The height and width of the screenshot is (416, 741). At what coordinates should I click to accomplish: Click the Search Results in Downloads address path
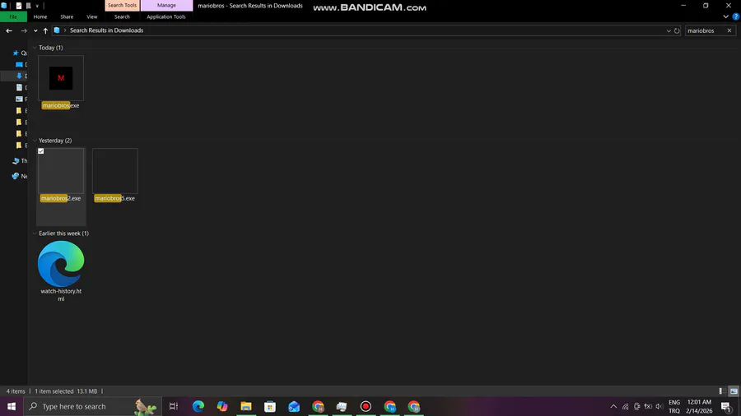point(106,30)
